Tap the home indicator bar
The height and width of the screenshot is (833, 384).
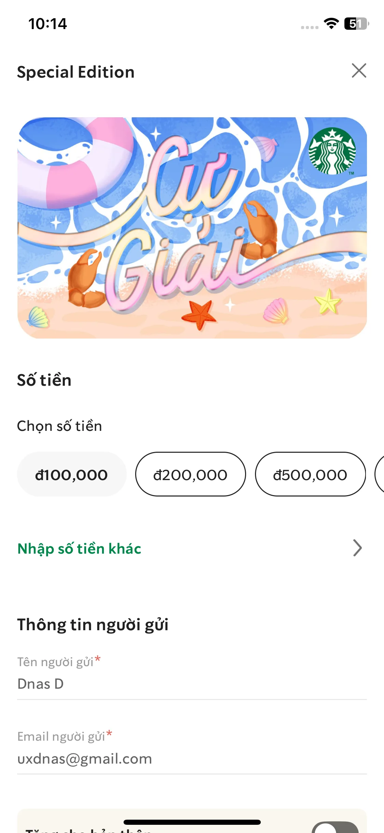[x=192, y=822]
